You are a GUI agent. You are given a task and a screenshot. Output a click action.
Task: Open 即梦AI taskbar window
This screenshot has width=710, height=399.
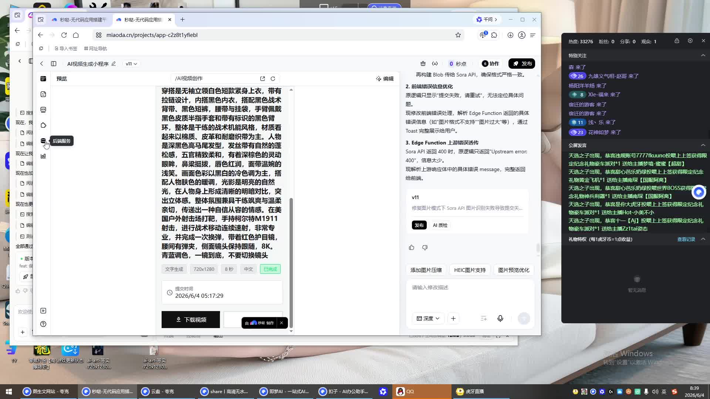(x=285, y=392)
